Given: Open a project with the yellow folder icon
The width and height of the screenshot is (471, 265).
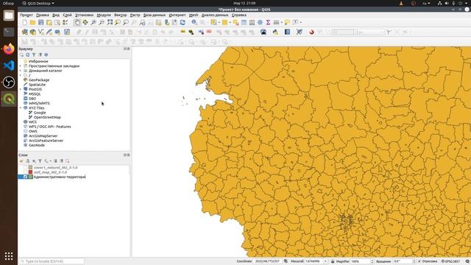Looking at the screenshot, I should tap(32, 23).
